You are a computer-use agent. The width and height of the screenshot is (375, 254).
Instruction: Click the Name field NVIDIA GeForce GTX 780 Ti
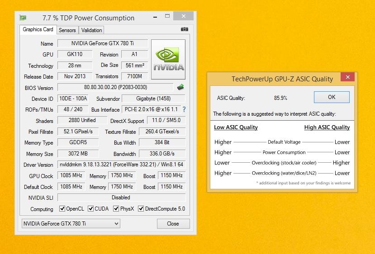click(103, 43)
